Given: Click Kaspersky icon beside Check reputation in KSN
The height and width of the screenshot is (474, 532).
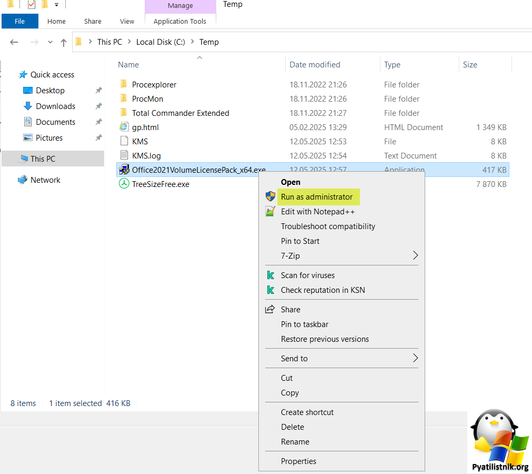Looking at the screenshot, I should [x=270, y=290].
